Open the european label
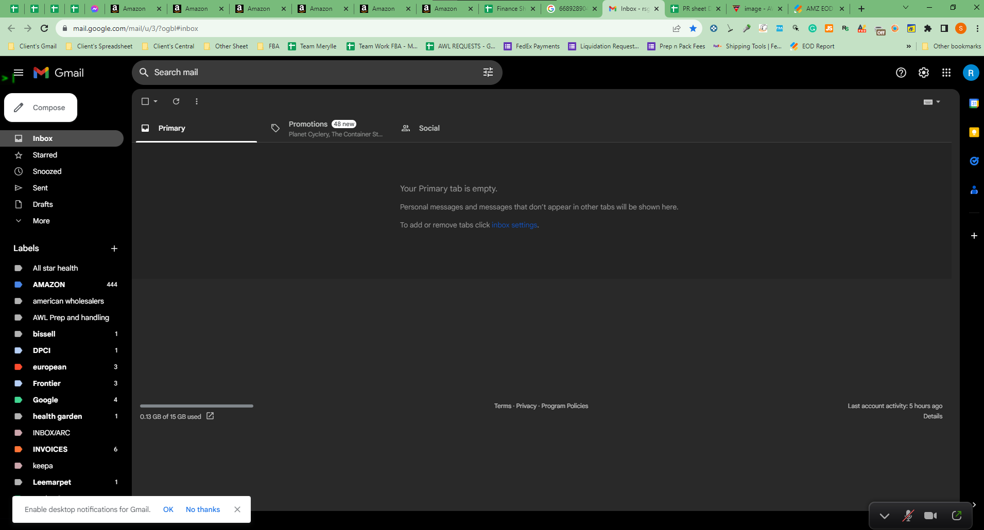 pos(62,367)
